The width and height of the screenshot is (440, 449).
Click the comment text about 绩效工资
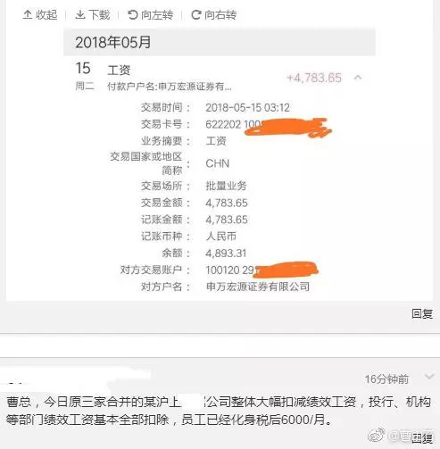219,411
